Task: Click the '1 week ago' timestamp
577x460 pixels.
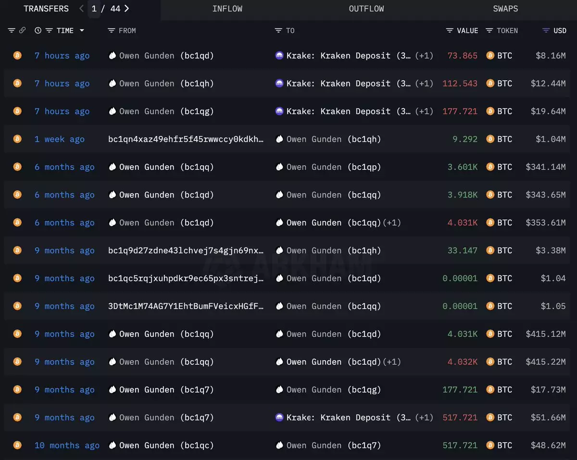Action: coord(59,139)
